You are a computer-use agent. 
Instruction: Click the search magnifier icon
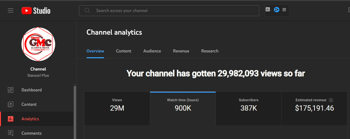(87, 11)
